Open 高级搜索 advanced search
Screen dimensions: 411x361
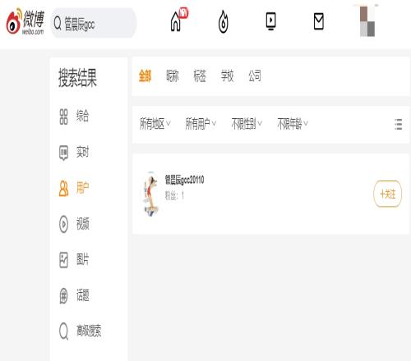click(81, 331)
